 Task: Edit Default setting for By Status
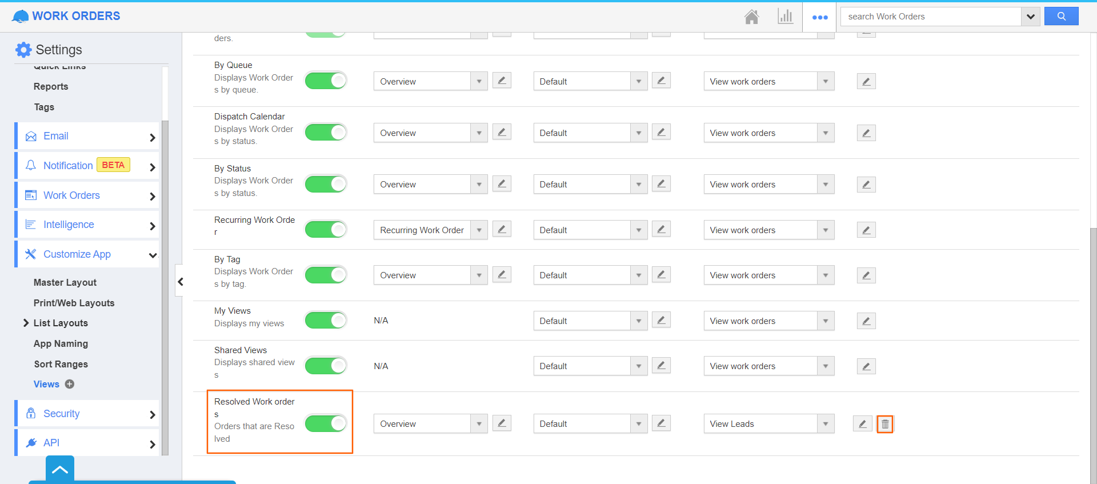coord(661,183)
